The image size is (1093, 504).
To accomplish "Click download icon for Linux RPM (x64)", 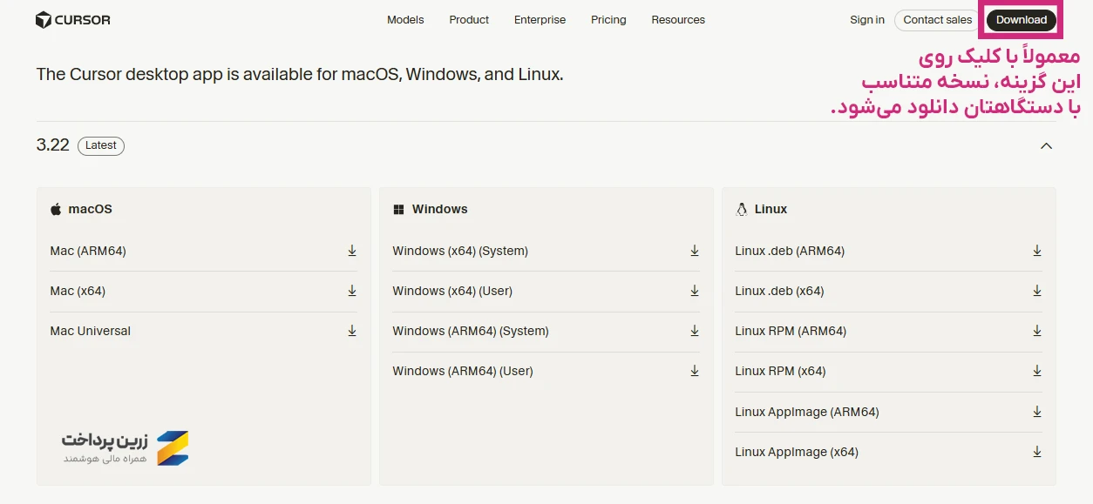I will (1037, 371).
